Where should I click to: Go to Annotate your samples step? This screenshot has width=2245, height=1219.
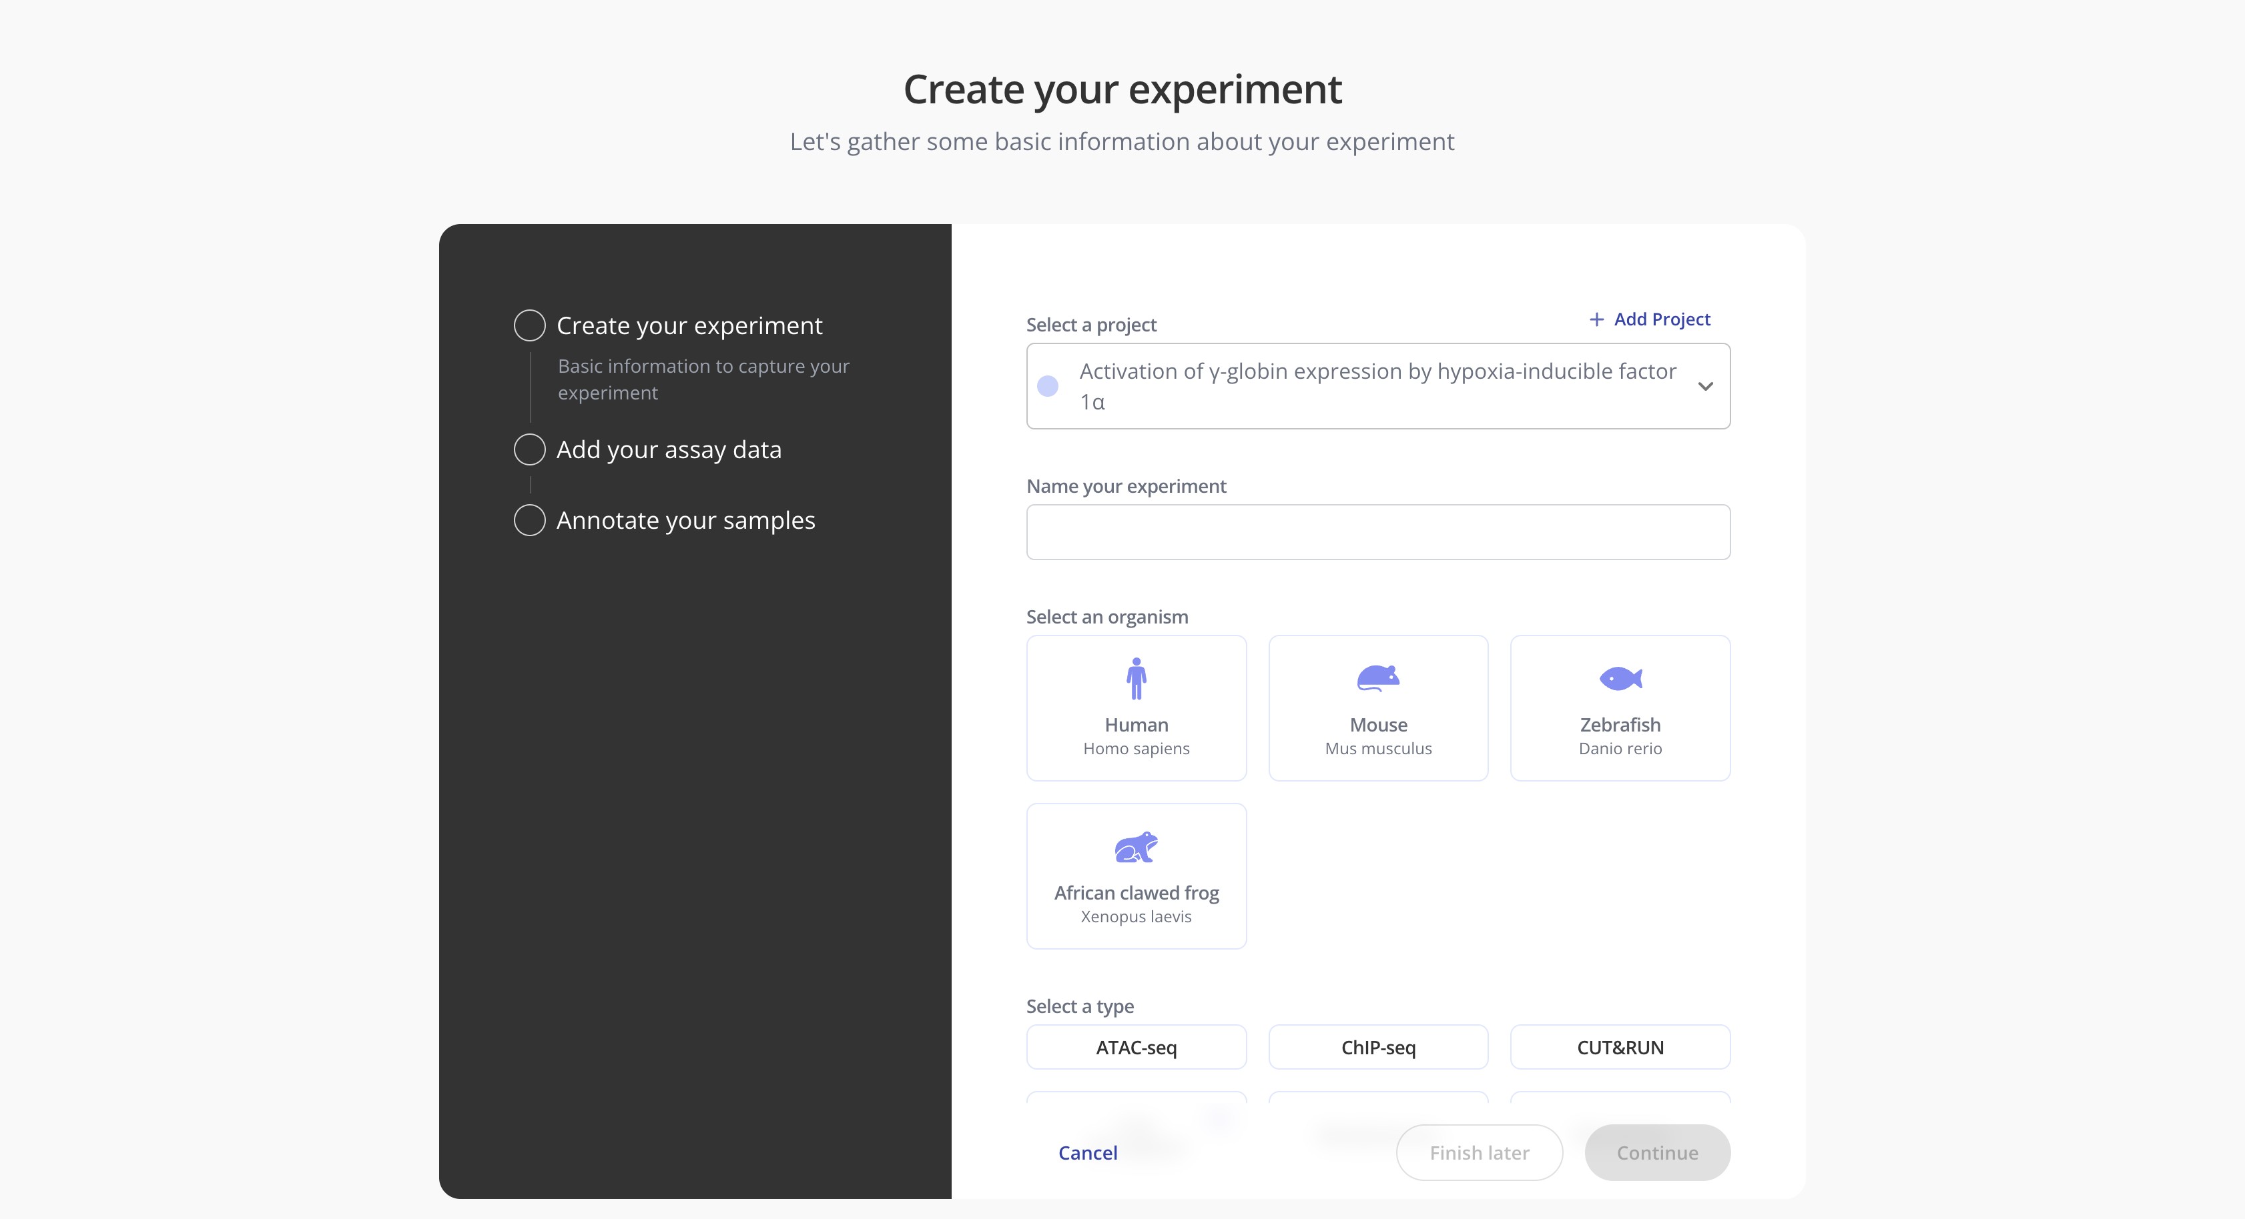685,520
